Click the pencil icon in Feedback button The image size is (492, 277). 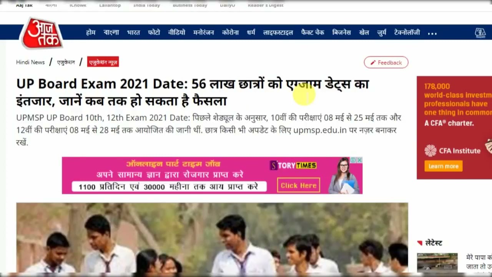click(373, 63)
